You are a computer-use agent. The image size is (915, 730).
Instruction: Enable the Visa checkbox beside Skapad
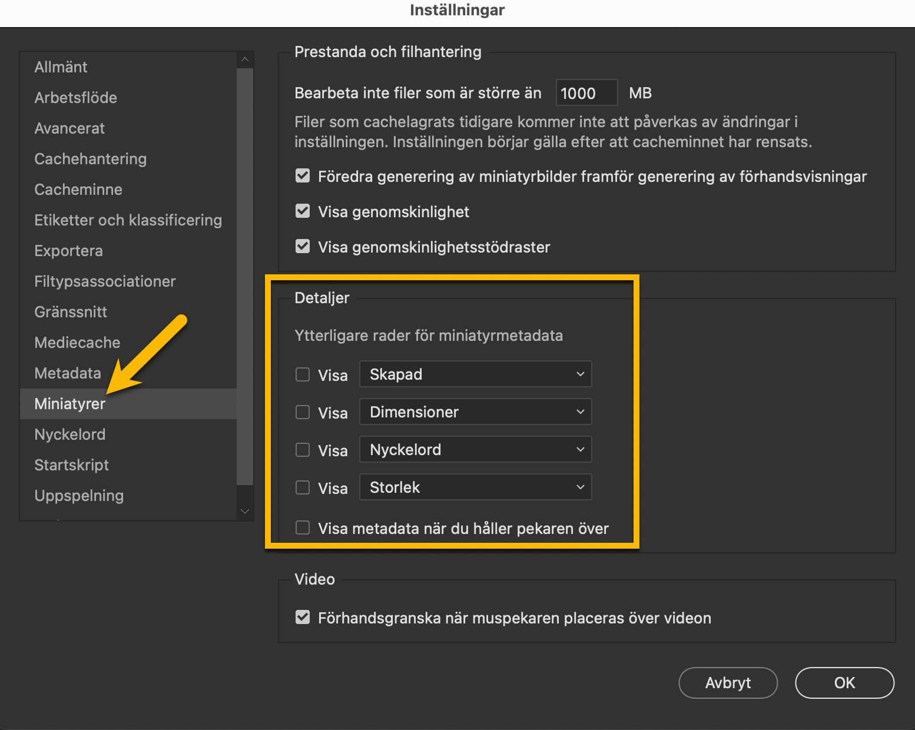pyautogui.click(x=303, y=374)
